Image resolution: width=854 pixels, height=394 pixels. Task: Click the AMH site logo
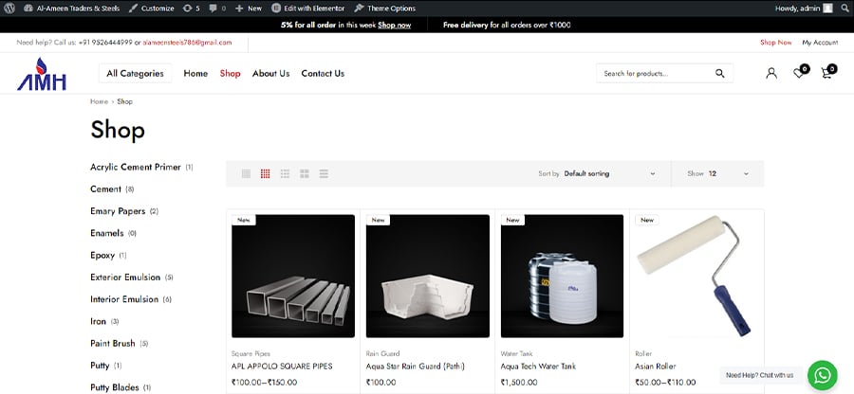(x=42, y=74)
